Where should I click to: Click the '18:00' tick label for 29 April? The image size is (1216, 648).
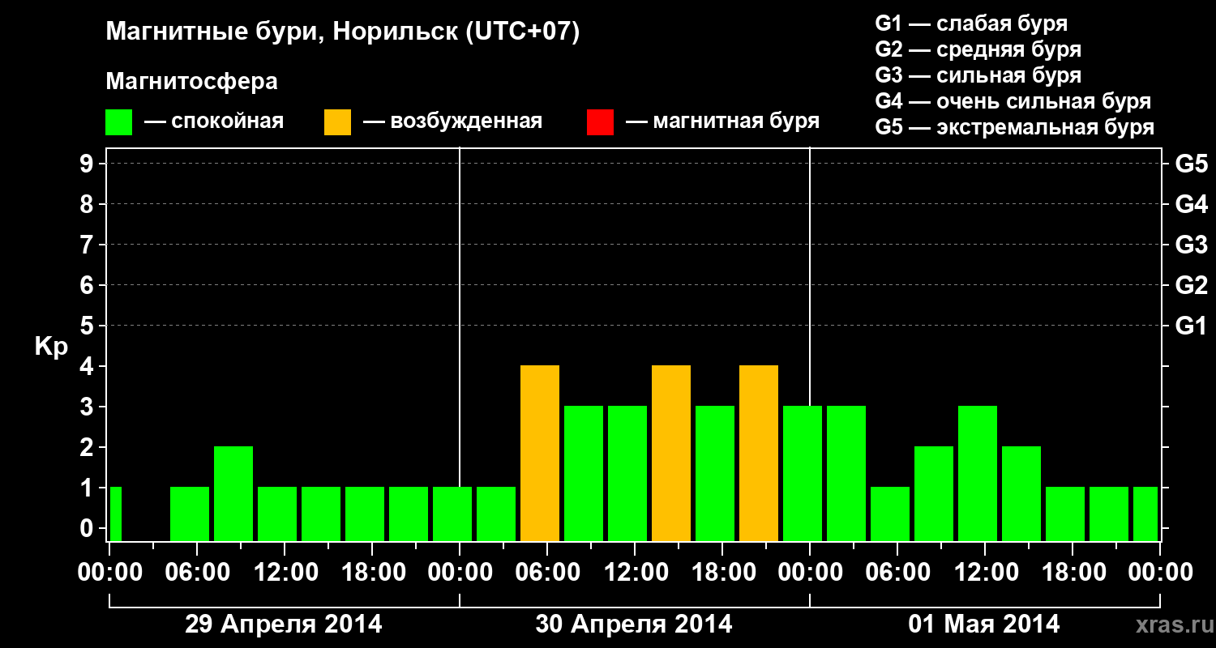(x=372, y=573)
